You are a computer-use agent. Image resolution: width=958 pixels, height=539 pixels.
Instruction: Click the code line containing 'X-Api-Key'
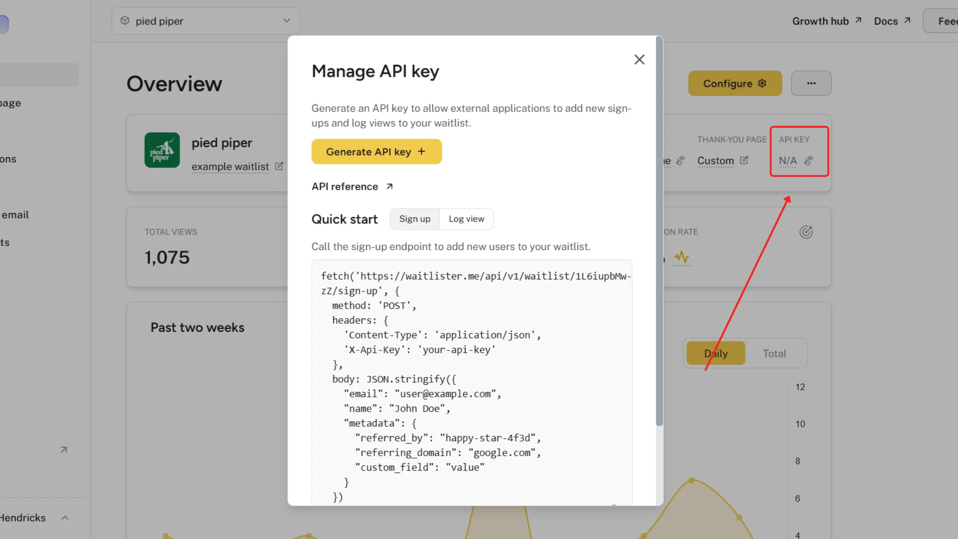[420, 350]
